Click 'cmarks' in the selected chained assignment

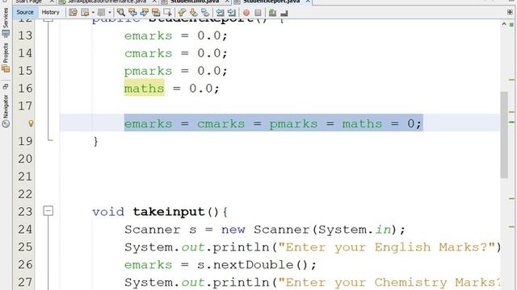tap(221, 124)
